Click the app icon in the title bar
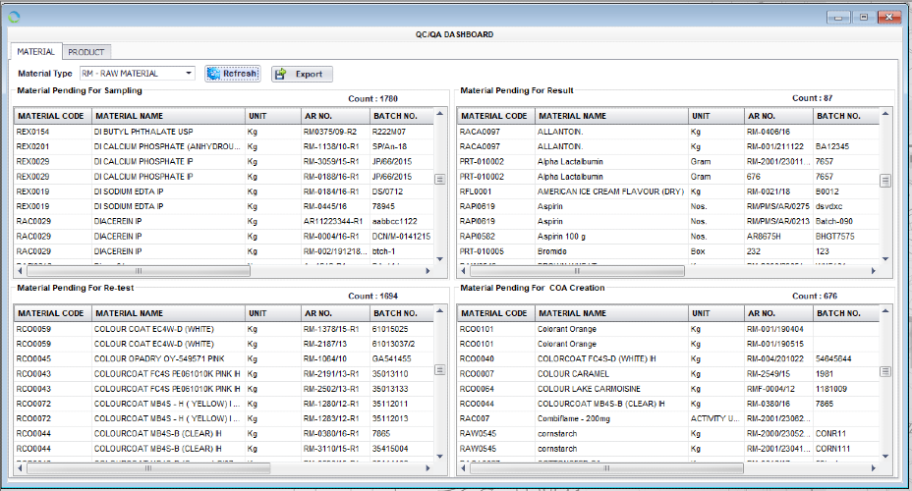 point(14,18)
